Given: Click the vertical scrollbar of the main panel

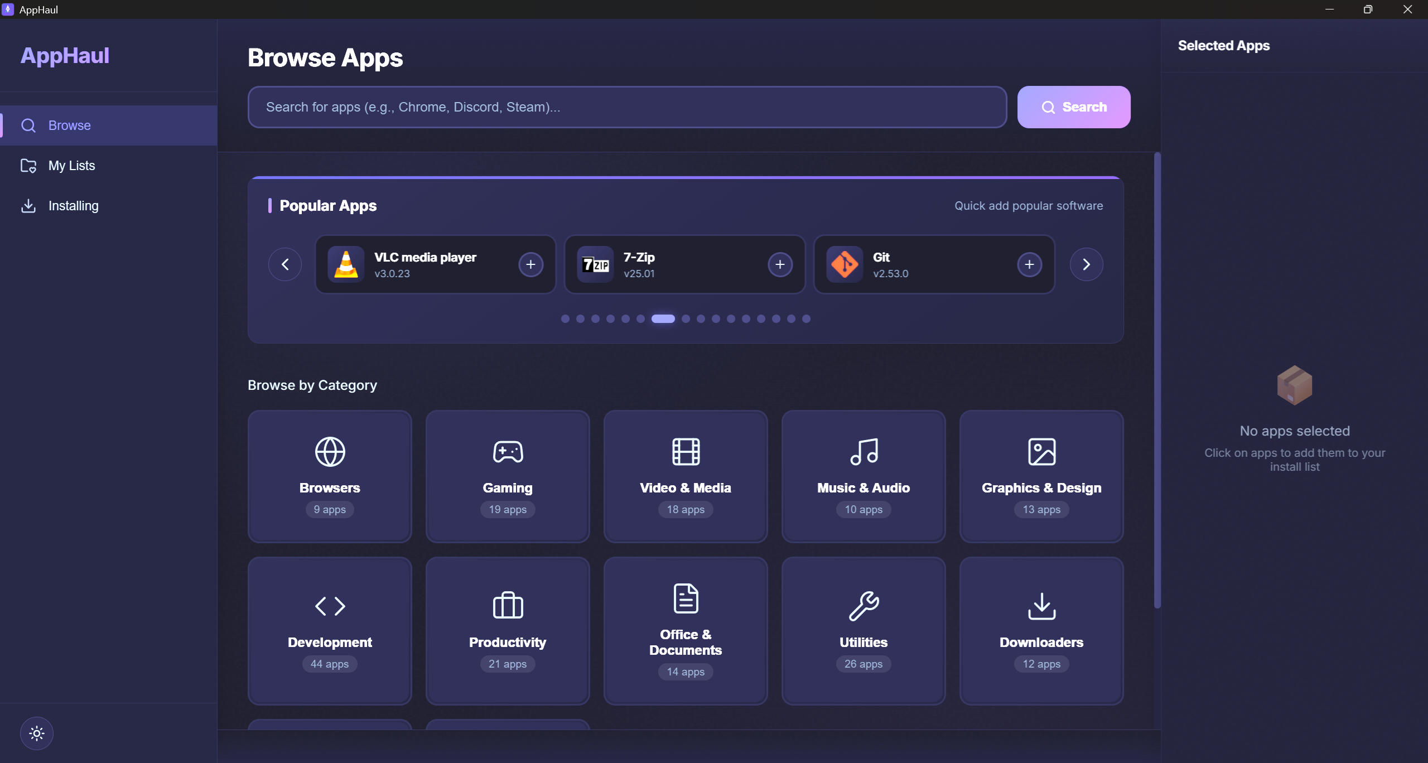Looking at the screenshot, I should 1157,379.
